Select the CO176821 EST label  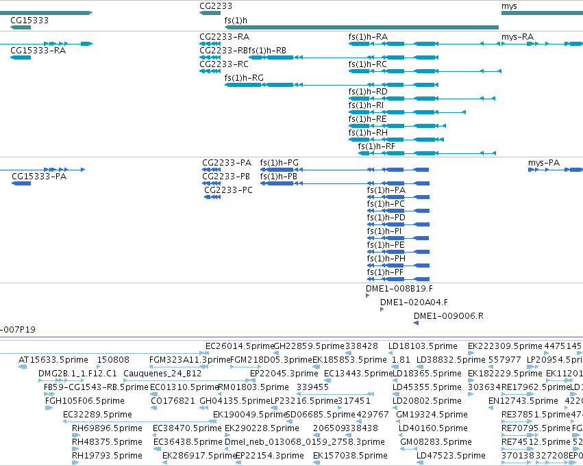(x=173, y=401)
